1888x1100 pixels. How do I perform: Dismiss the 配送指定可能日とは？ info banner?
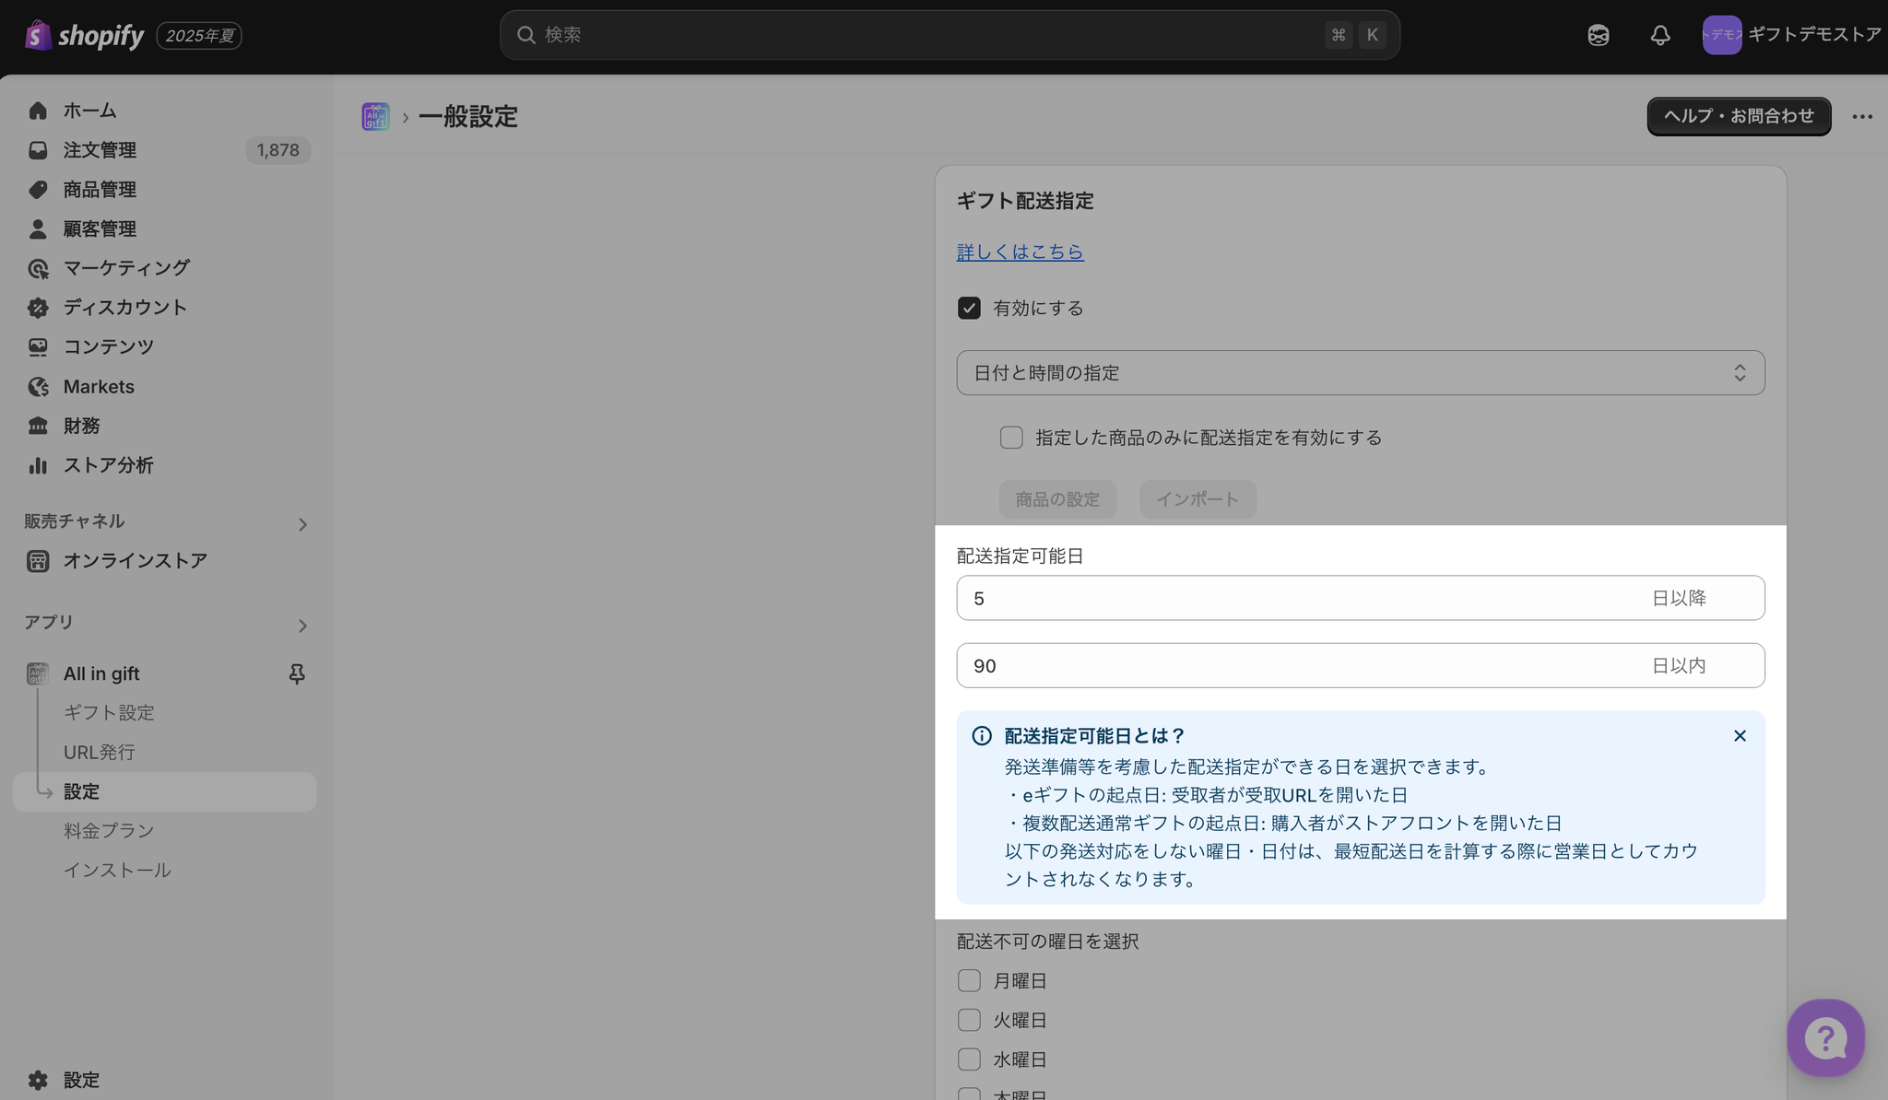pos(1740,735)
